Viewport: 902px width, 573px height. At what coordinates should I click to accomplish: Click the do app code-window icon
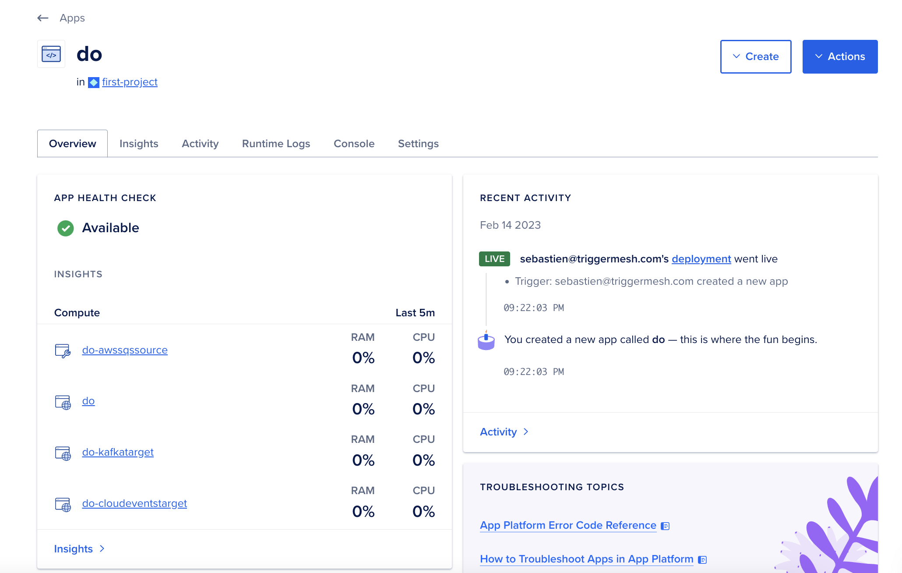[x=51, y=54]
